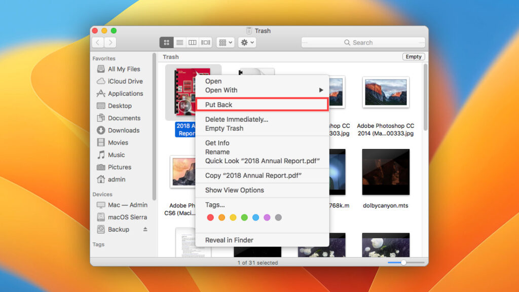The image size is (519, 292).
Task: Switch to column view
Action: tap(192, 42)
